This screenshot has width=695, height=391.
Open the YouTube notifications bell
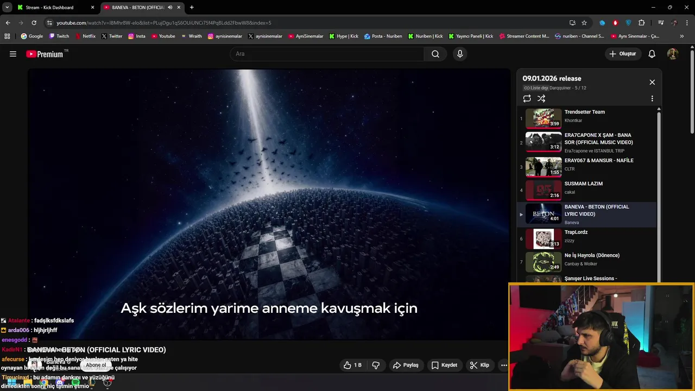(652, 54)
